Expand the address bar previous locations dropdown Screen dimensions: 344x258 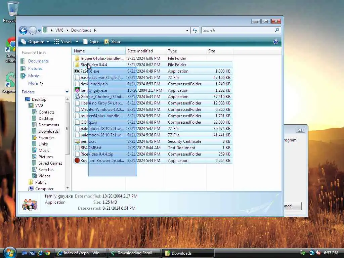click(x=187, y=31)
